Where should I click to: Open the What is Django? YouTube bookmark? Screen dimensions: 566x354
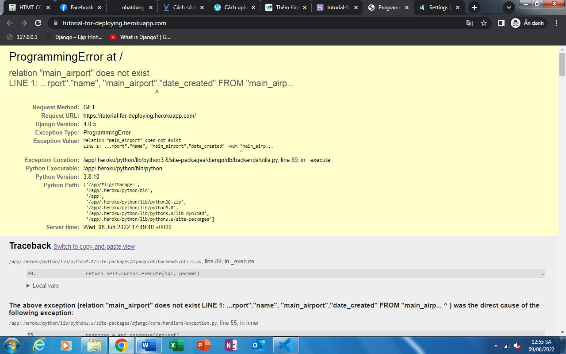click(140, 37)
